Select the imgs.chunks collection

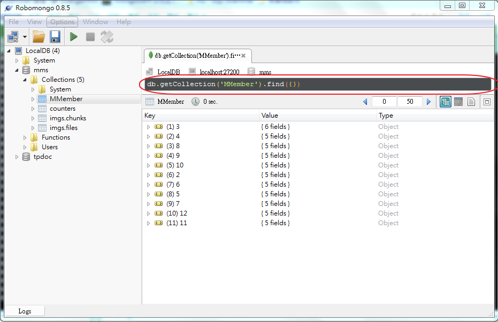click(67, 118)
